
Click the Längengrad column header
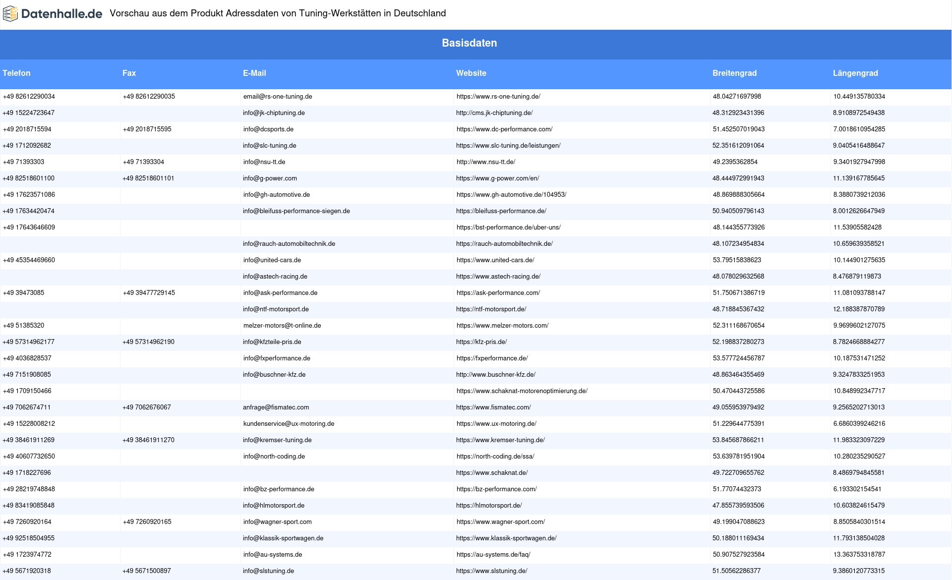tap(855, 73)
